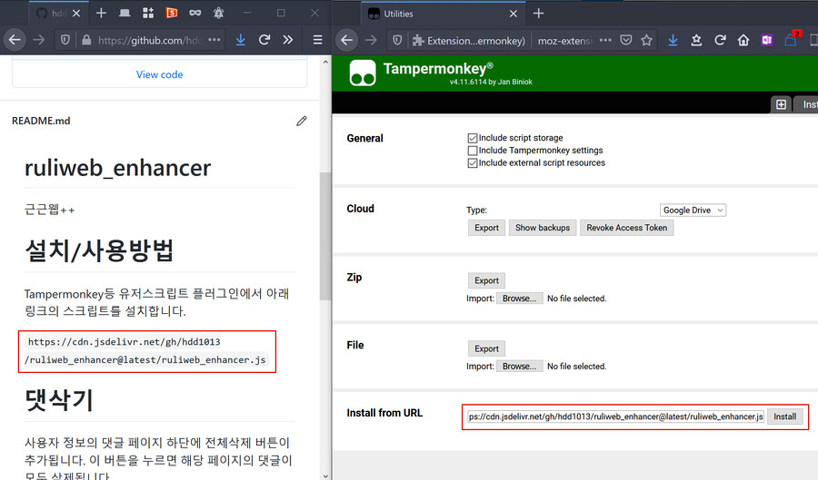
Task: Click the jsdelivr script URL in README
Action: pos(147,351)
